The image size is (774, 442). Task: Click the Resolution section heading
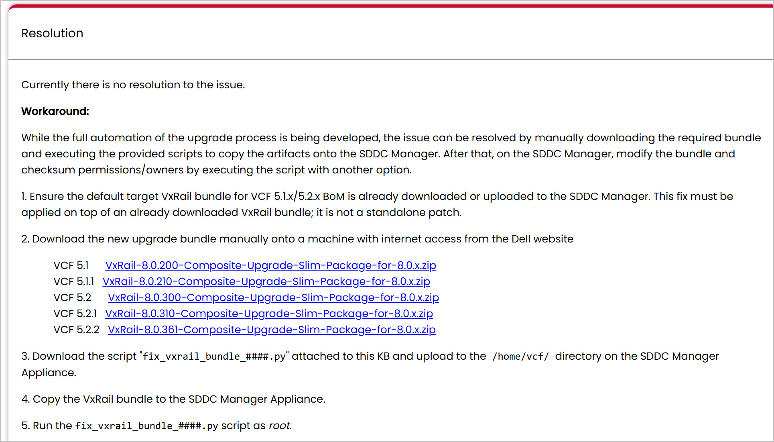point(52,33)
